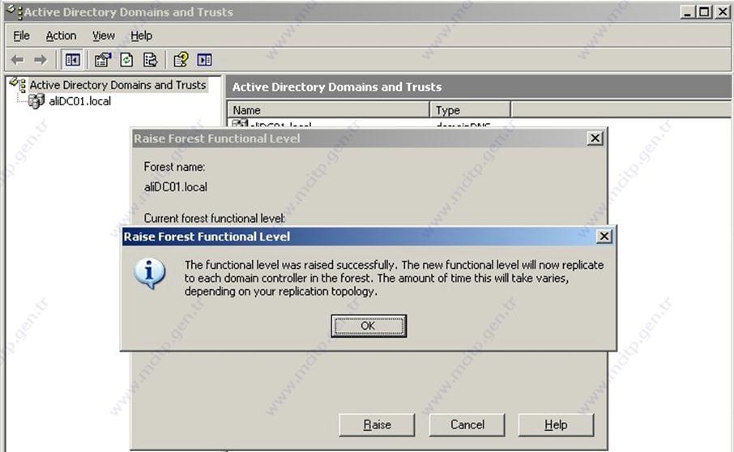Select aliDC01.local in the console tree

[80, 101]
